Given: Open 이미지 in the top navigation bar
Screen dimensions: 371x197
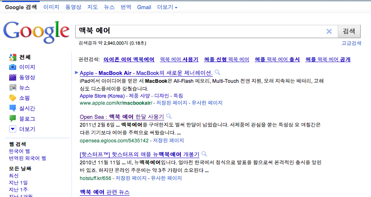Looking at the screenshot, I should click(51, 7).
